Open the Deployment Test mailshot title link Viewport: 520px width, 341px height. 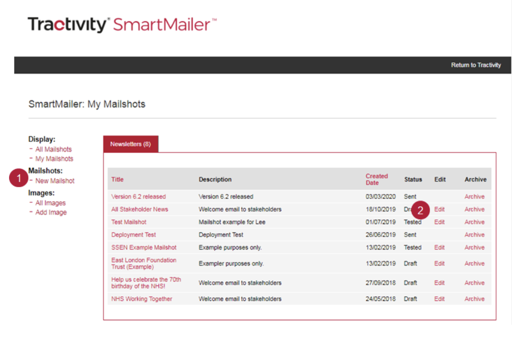(134, 235)
